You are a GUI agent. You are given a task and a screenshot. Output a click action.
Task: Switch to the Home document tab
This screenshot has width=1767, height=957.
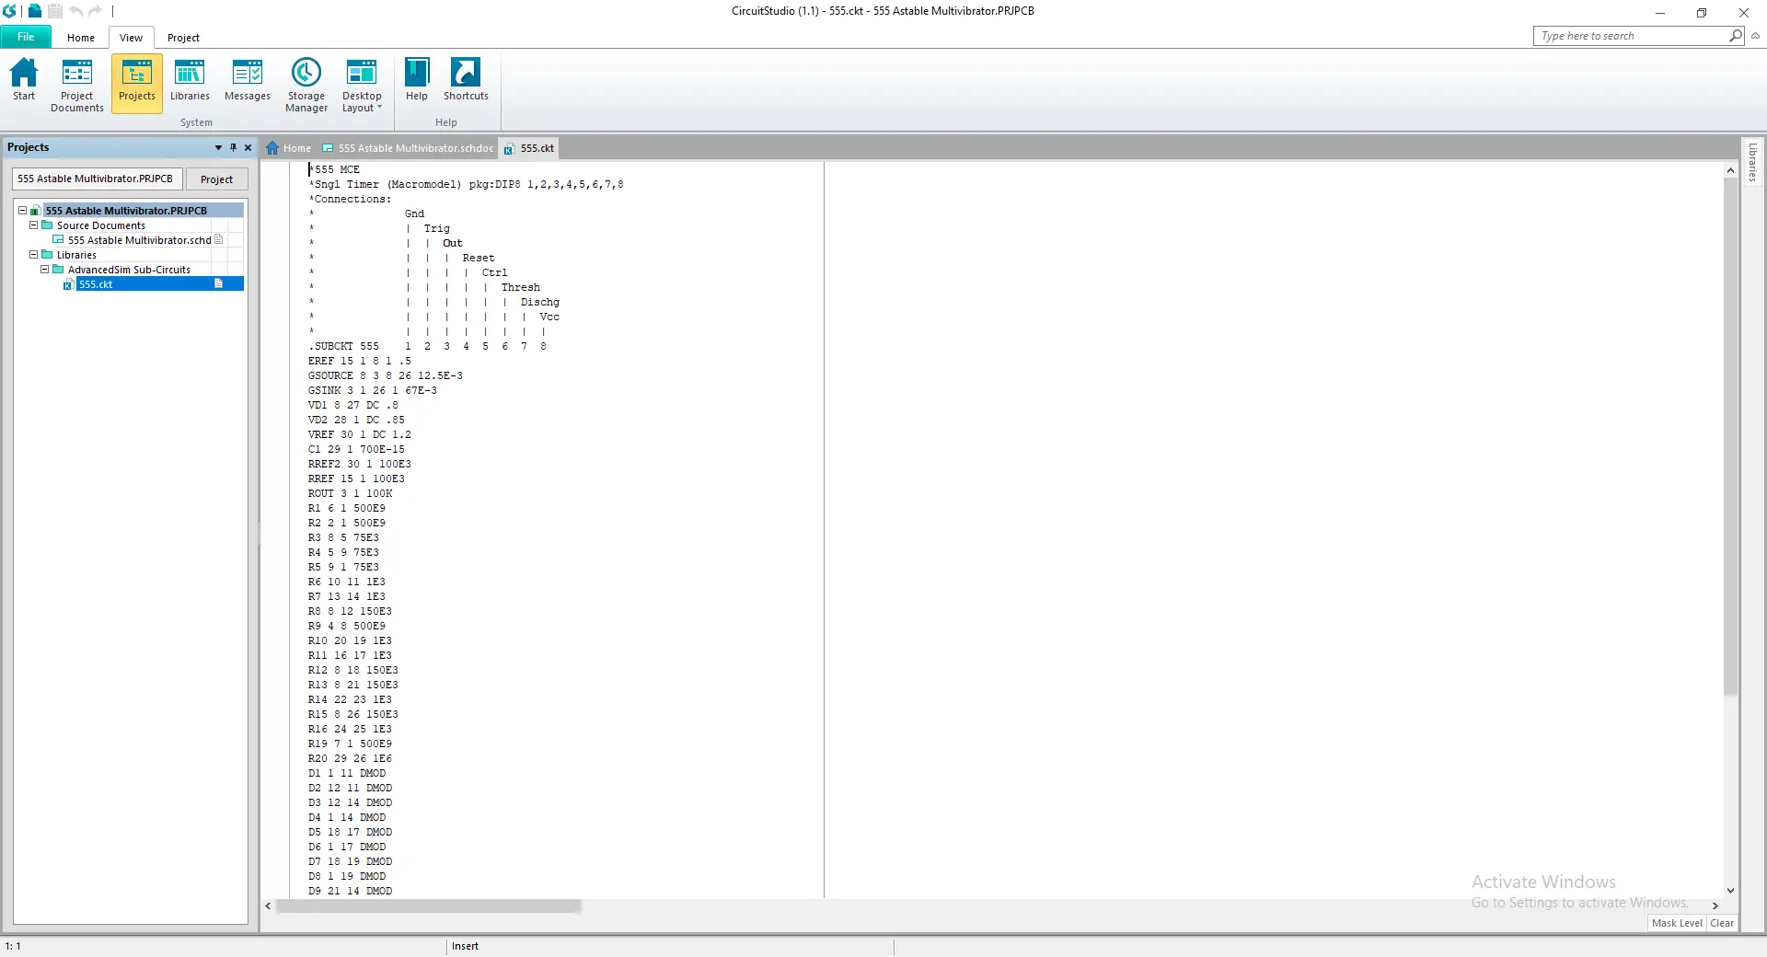289,148
